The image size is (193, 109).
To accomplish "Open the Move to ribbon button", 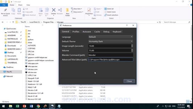I will [41, 12].
